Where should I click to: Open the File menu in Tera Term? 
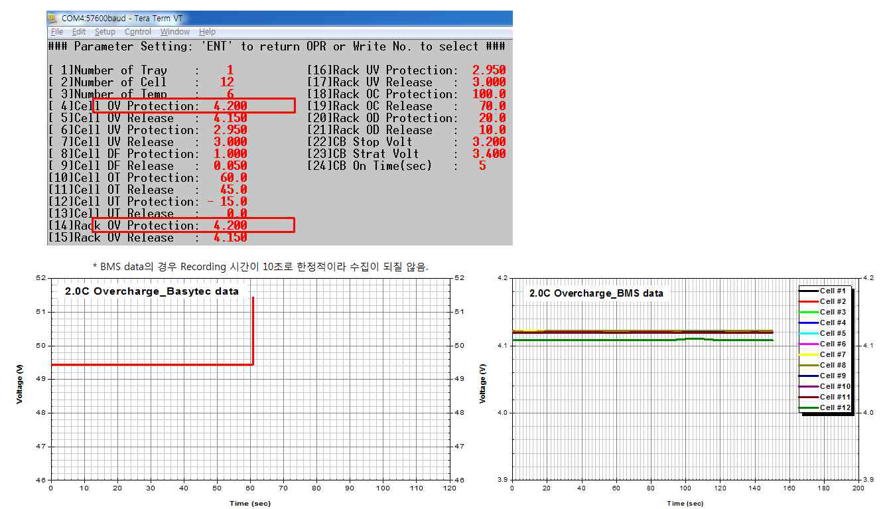(57, 31)
